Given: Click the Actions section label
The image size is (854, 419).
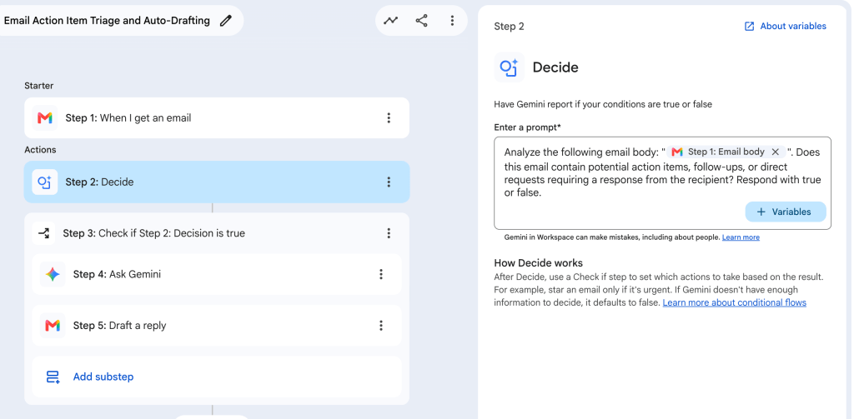Looking at the screenshot, I should (40, 150).
